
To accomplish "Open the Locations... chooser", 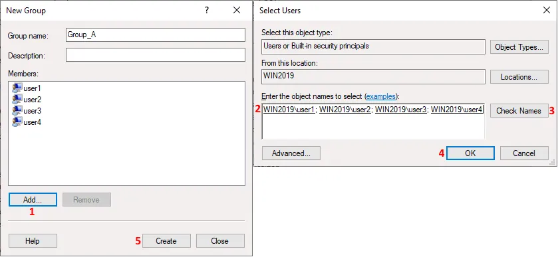I will coord(519,77).
